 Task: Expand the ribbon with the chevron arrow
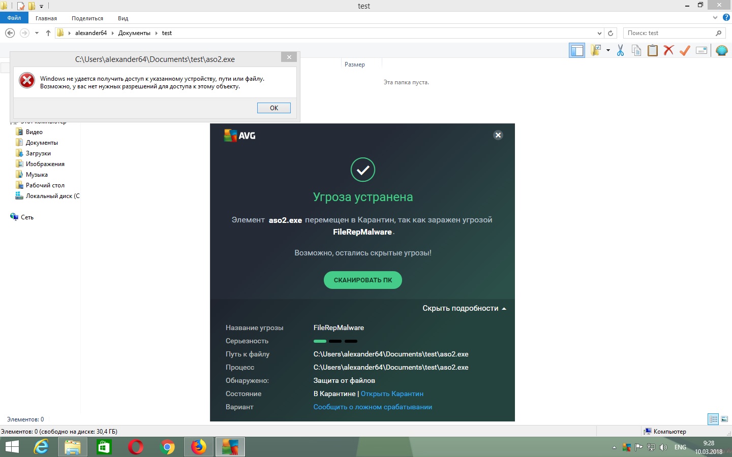tap(715, 18)
